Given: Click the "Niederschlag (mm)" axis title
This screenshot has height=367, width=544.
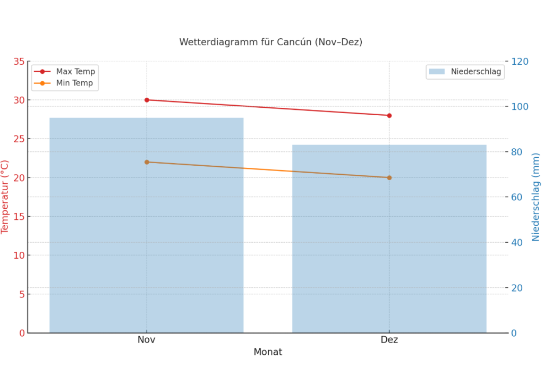Looking at the screenshot, I should coord(535,197).
